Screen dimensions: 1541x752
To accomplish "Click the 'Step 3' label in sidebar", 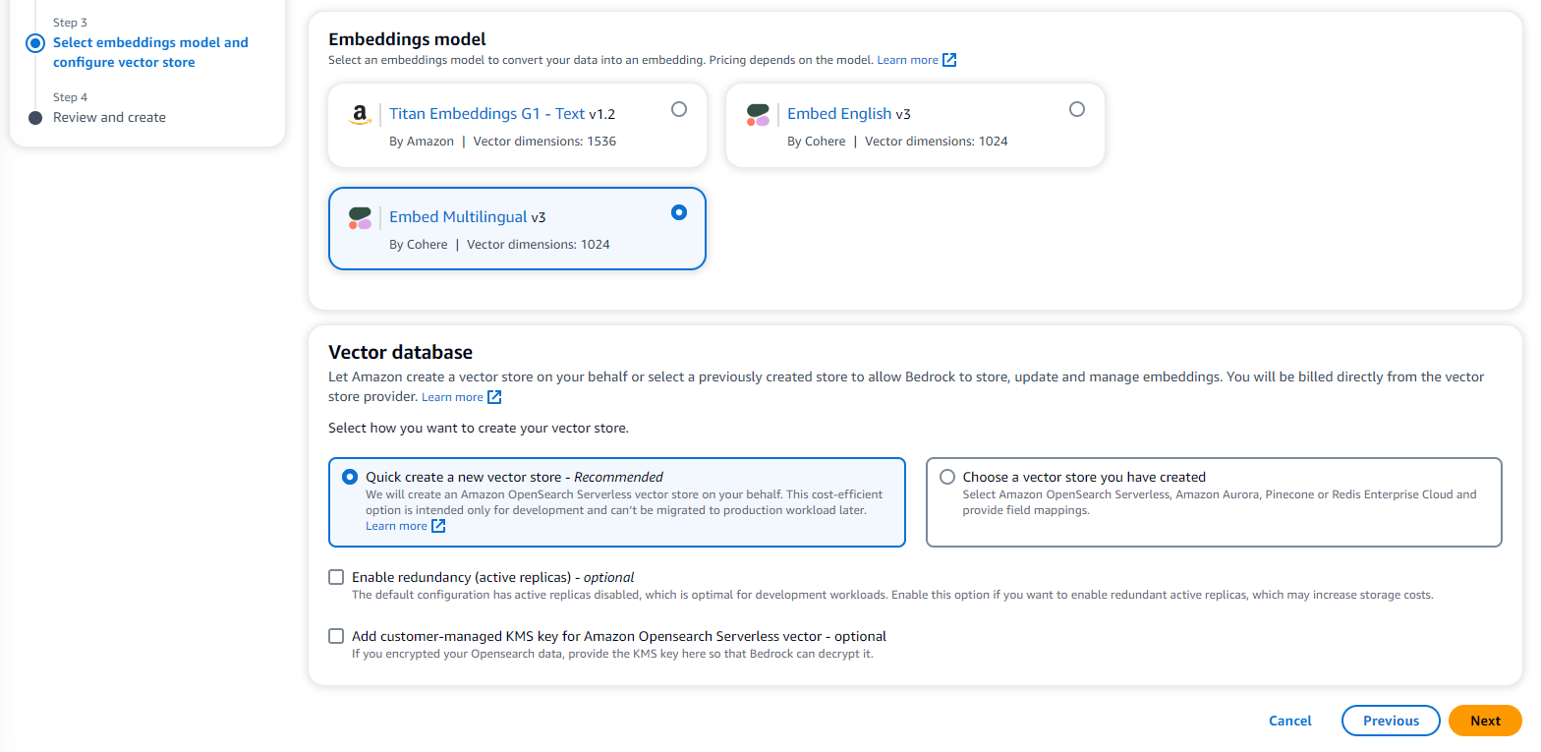I will (70, 23).
